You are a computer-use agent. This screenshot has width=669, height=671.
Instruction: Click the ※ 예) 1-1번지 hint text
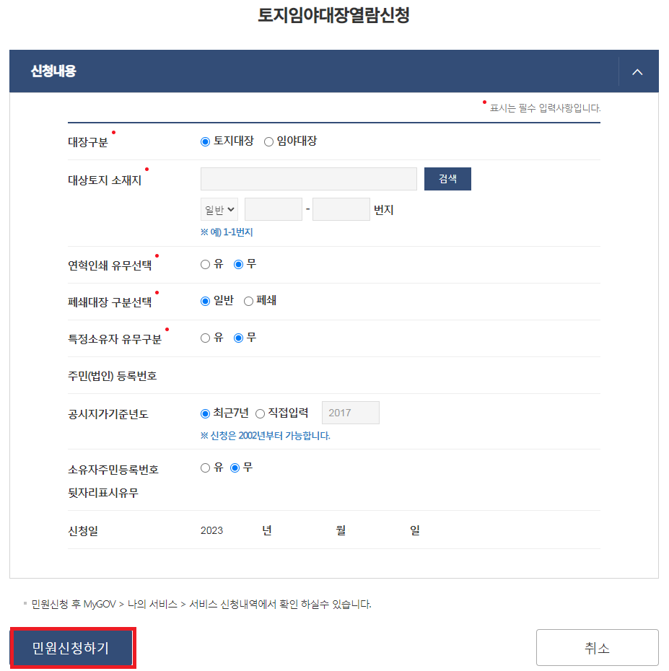(x=227, y=232)
